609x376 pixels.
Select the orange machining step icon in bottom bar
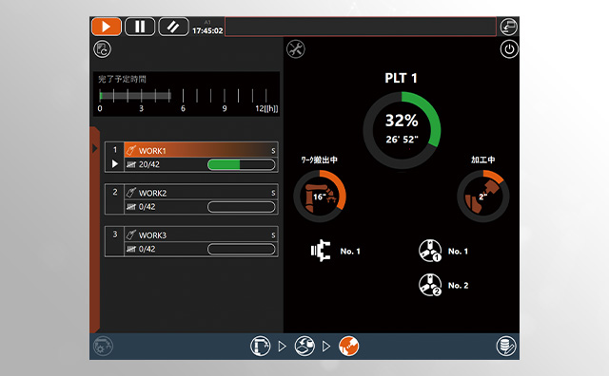[349, 346]
